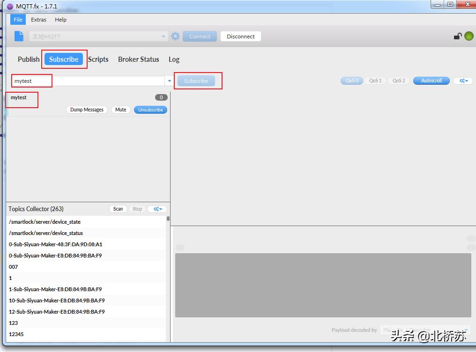Switch to the Subscribe tab

click(64, 59)
